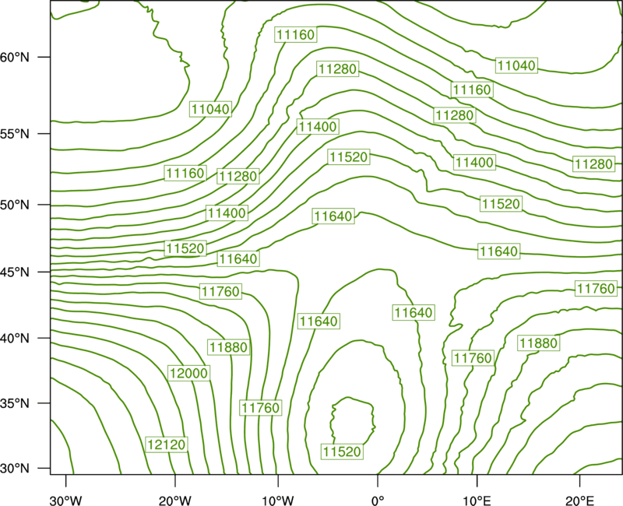This screenshot has height=506, width=623.
Task: Select the 10°W longitude tick label
Action: tap(278, 501)
